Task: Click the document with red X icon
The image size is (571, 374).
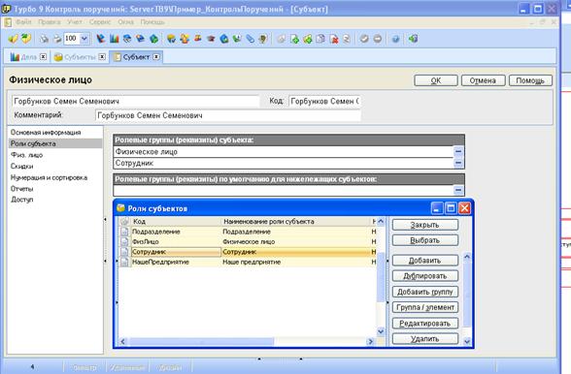Action: pyautogui.click(x=334, y=39)
